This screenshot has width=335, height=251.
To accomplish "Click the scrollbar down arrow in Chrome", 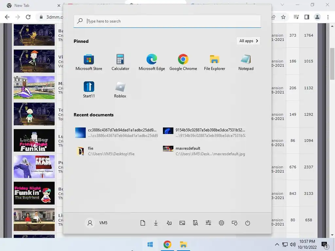I will [x=332, y=235].
